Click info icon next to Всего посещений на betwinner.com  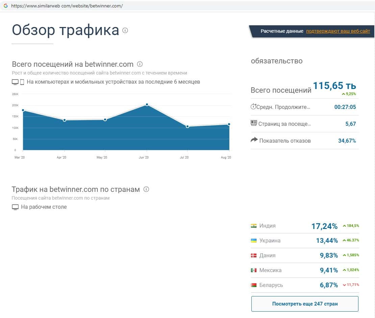tap(140, 64)
